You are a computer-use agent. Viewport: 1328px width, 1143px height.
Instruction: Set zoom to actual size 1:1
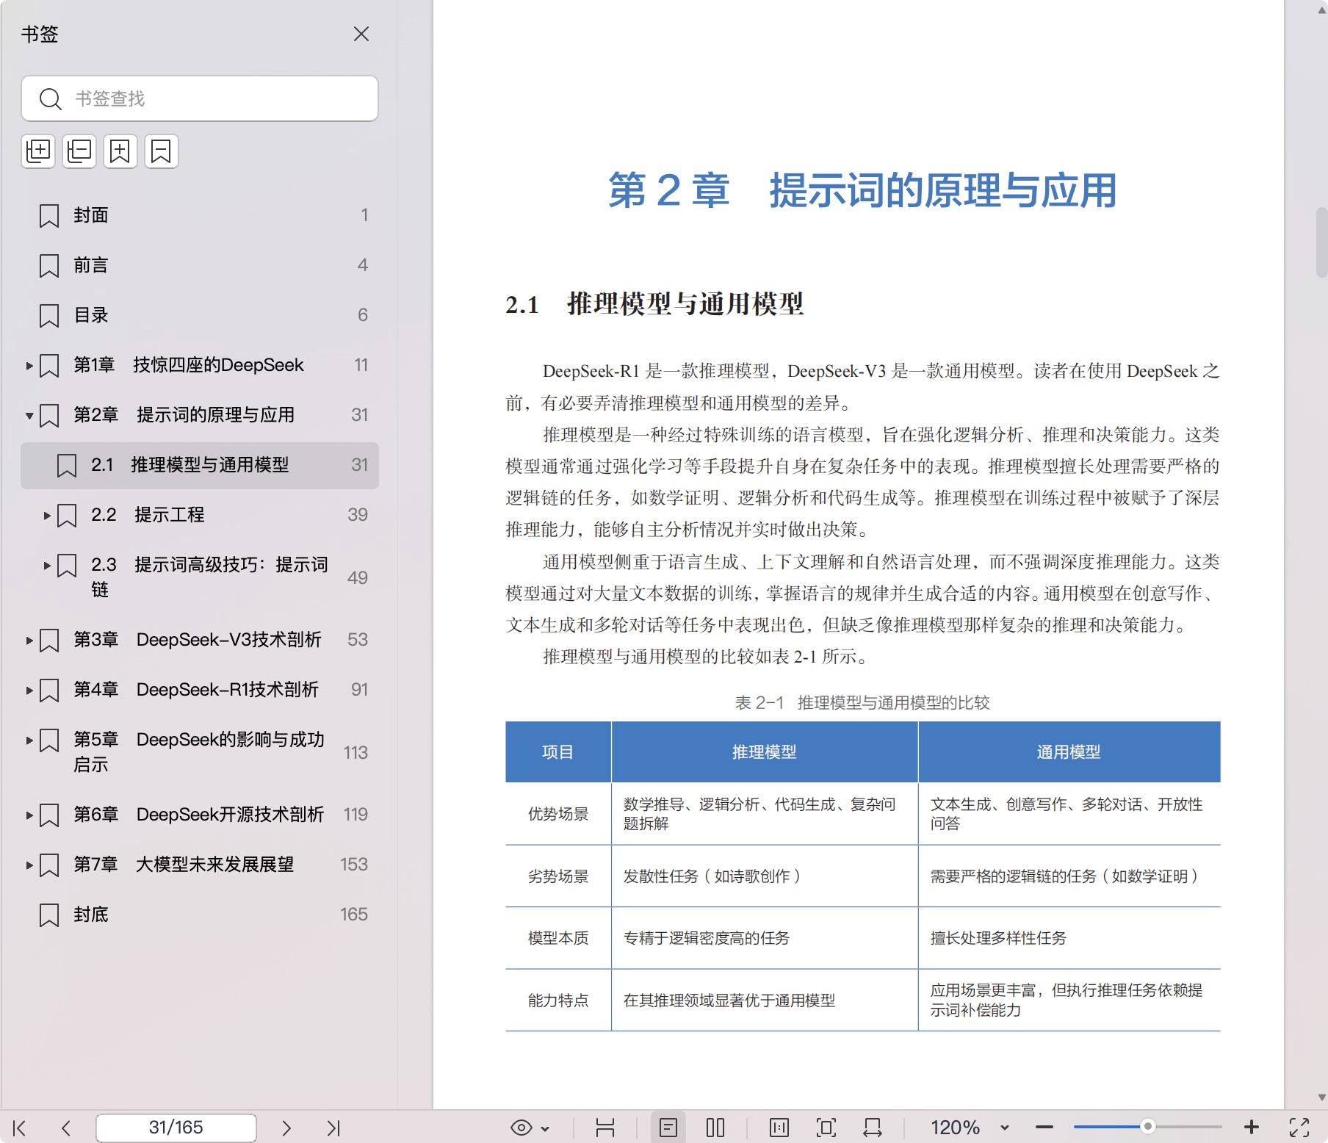779,1128
